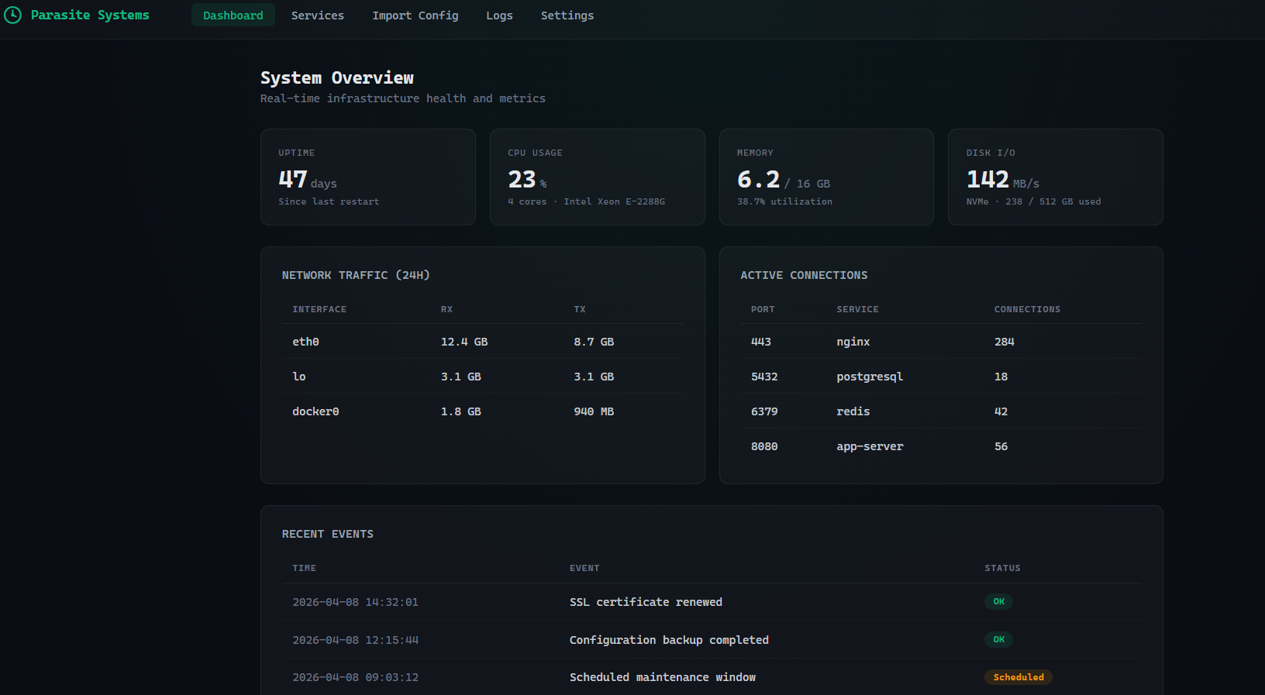
Task: Click the Parasite Systems clock logo icon
Action: (x=12, y=15)
